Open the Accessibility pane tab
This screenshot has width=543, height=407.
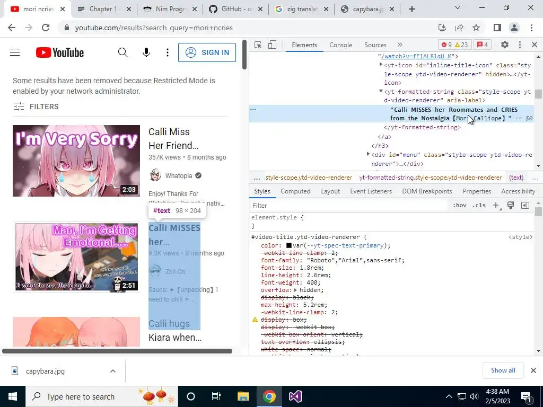[x=518, y=191]
